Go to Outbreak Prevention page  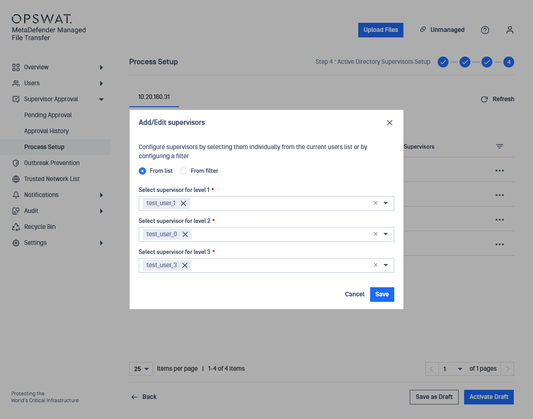52,163
